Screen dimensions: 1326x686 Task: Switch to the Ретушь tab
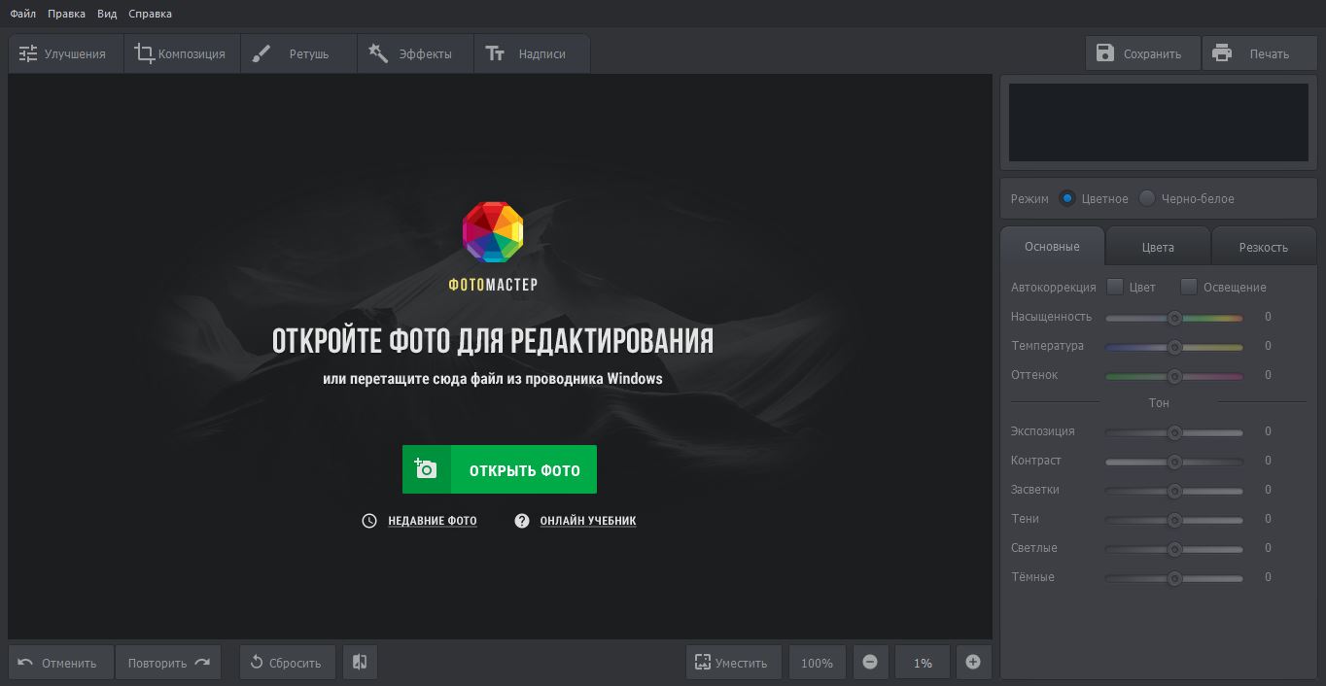pos(298,54)
